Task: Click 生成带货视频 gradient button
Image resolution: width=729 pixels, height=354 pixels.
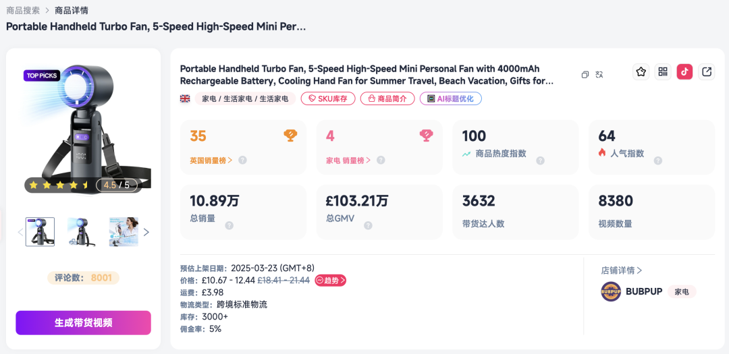Action: click(83, 323)
